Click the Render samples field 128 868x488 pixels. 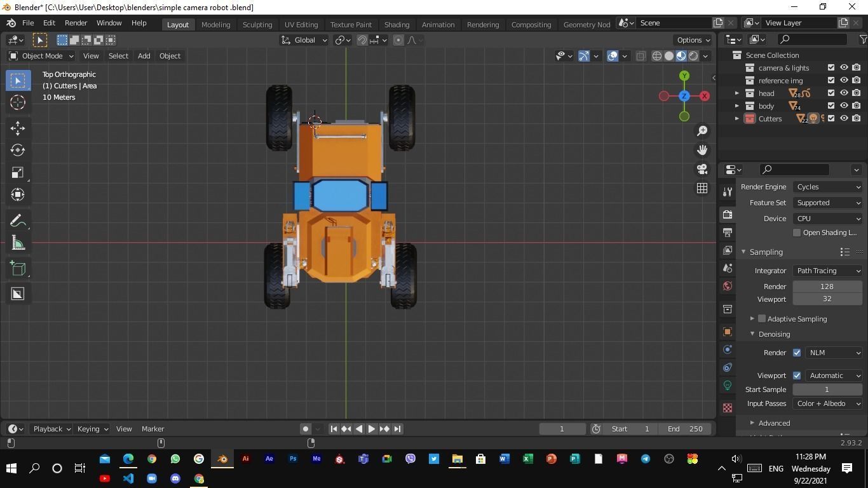827,287
